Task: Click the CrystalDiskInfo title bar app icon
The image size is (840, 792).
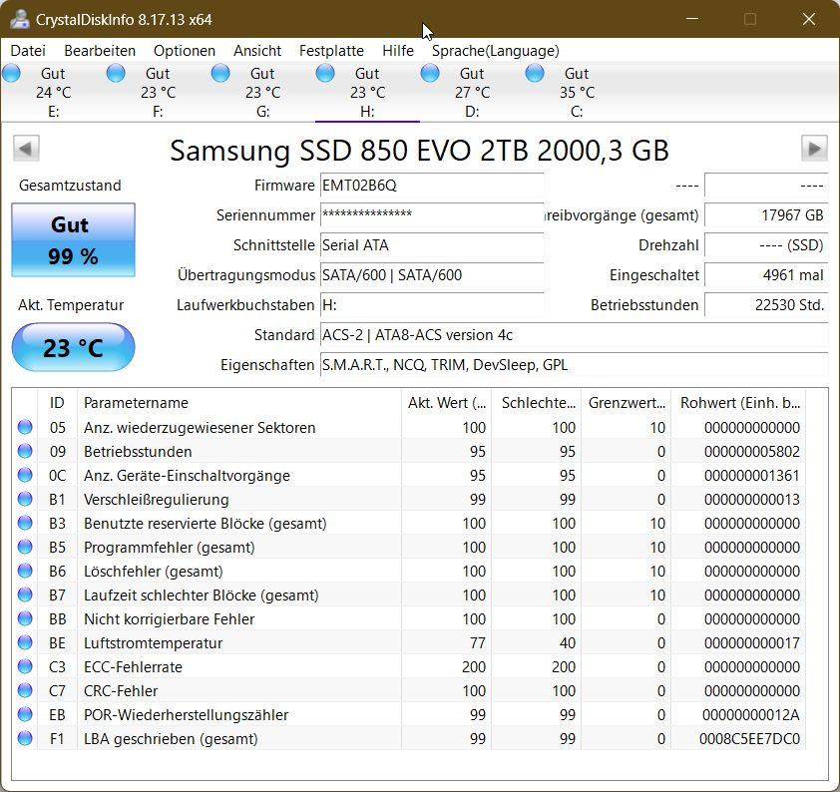Action: click(x=19, y=19)
